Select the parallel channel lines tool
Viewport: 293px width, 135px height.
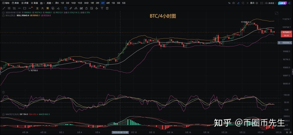point(9,8)
